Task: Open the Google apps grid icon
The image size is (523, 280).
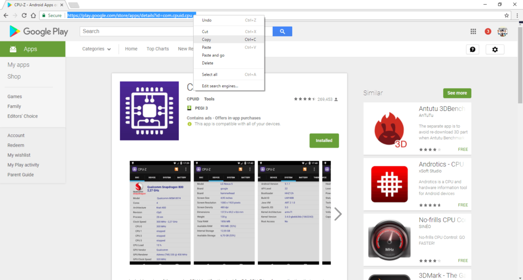Action: (473, 31)
